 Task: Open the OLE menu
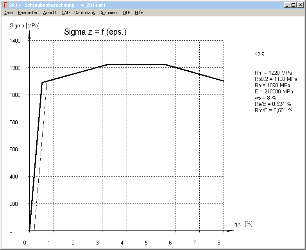point(126,12)
